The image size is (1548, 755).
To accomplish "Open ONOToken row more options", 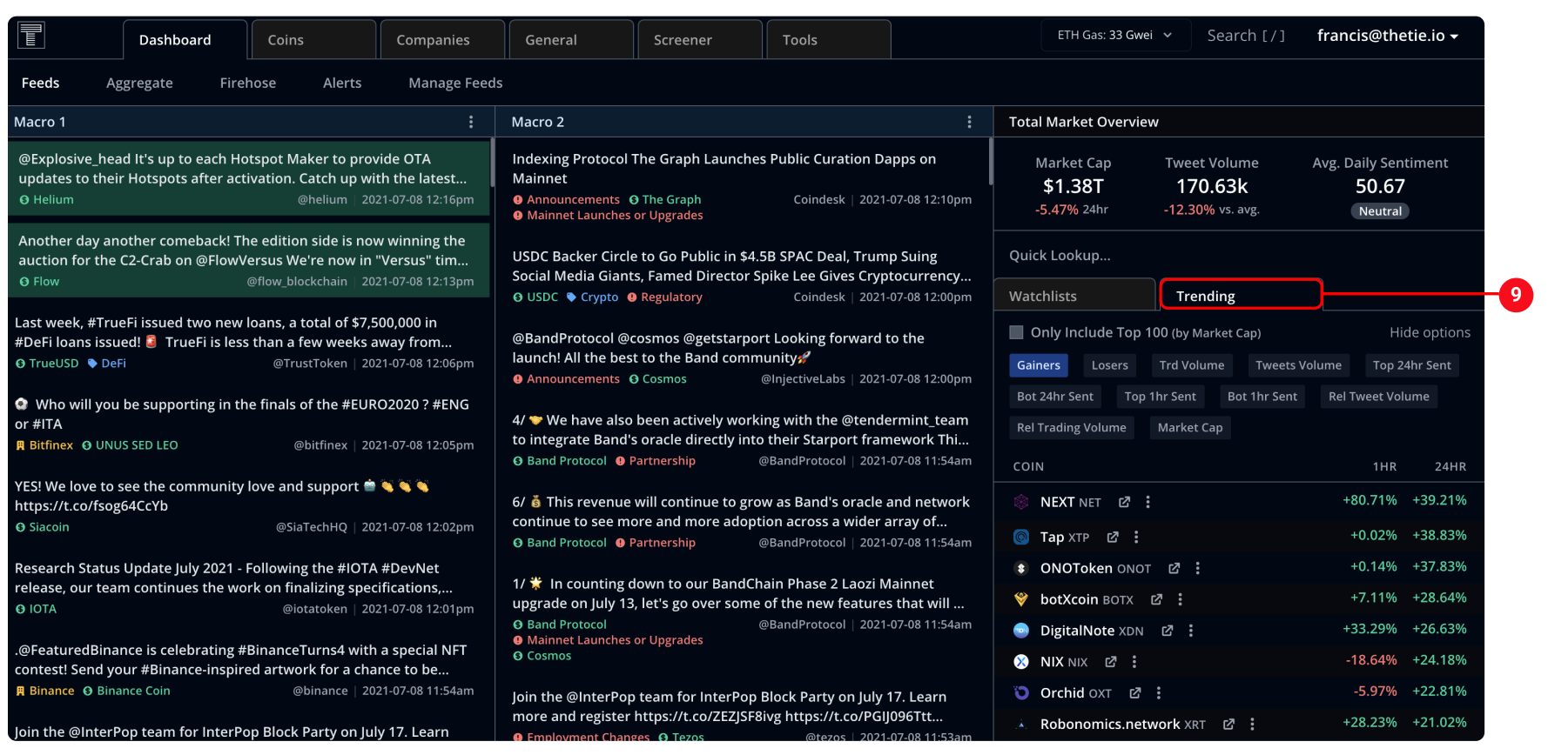I will 1197,568.
